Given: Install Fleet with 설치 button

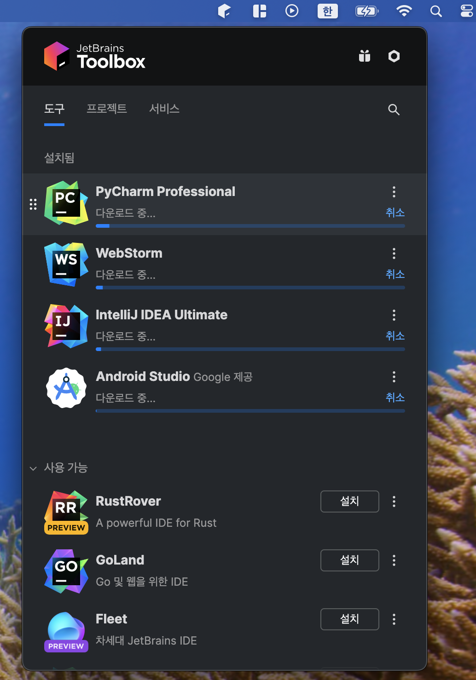Looking at the screenshot, I should point(350,619).
